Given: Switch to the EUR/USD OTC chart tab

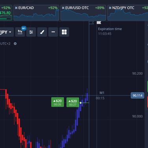Looking at the screenshot, I should point(83,13).
